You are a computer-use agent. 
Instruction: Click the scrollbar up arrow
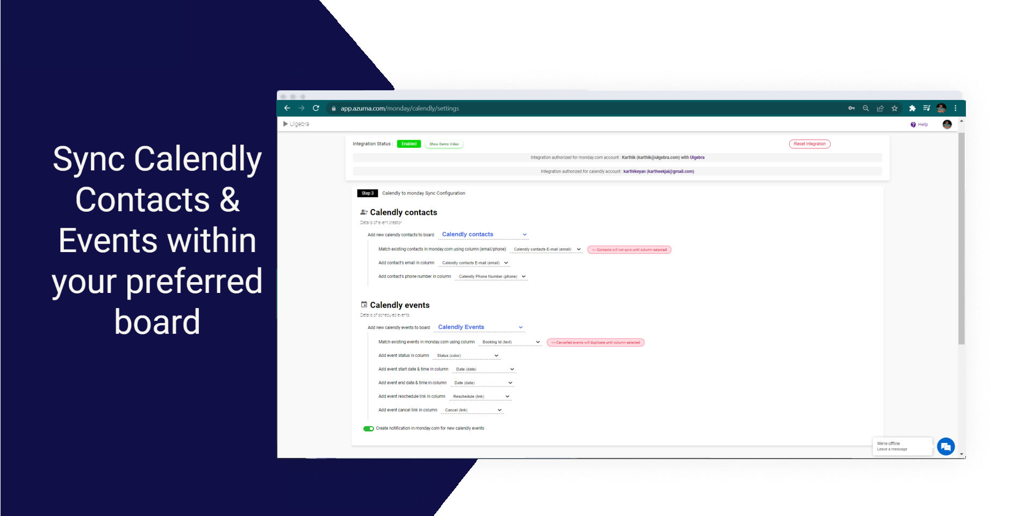(x=962, y=121)
